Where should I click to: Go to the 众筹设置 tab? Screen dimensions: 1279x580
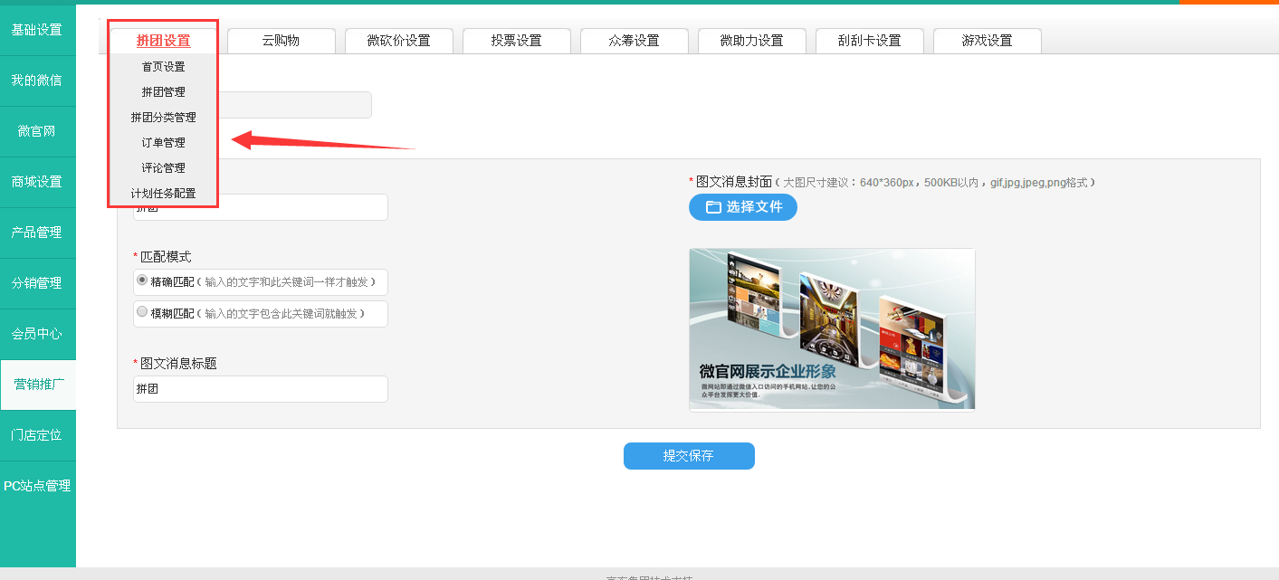[634, 41]
